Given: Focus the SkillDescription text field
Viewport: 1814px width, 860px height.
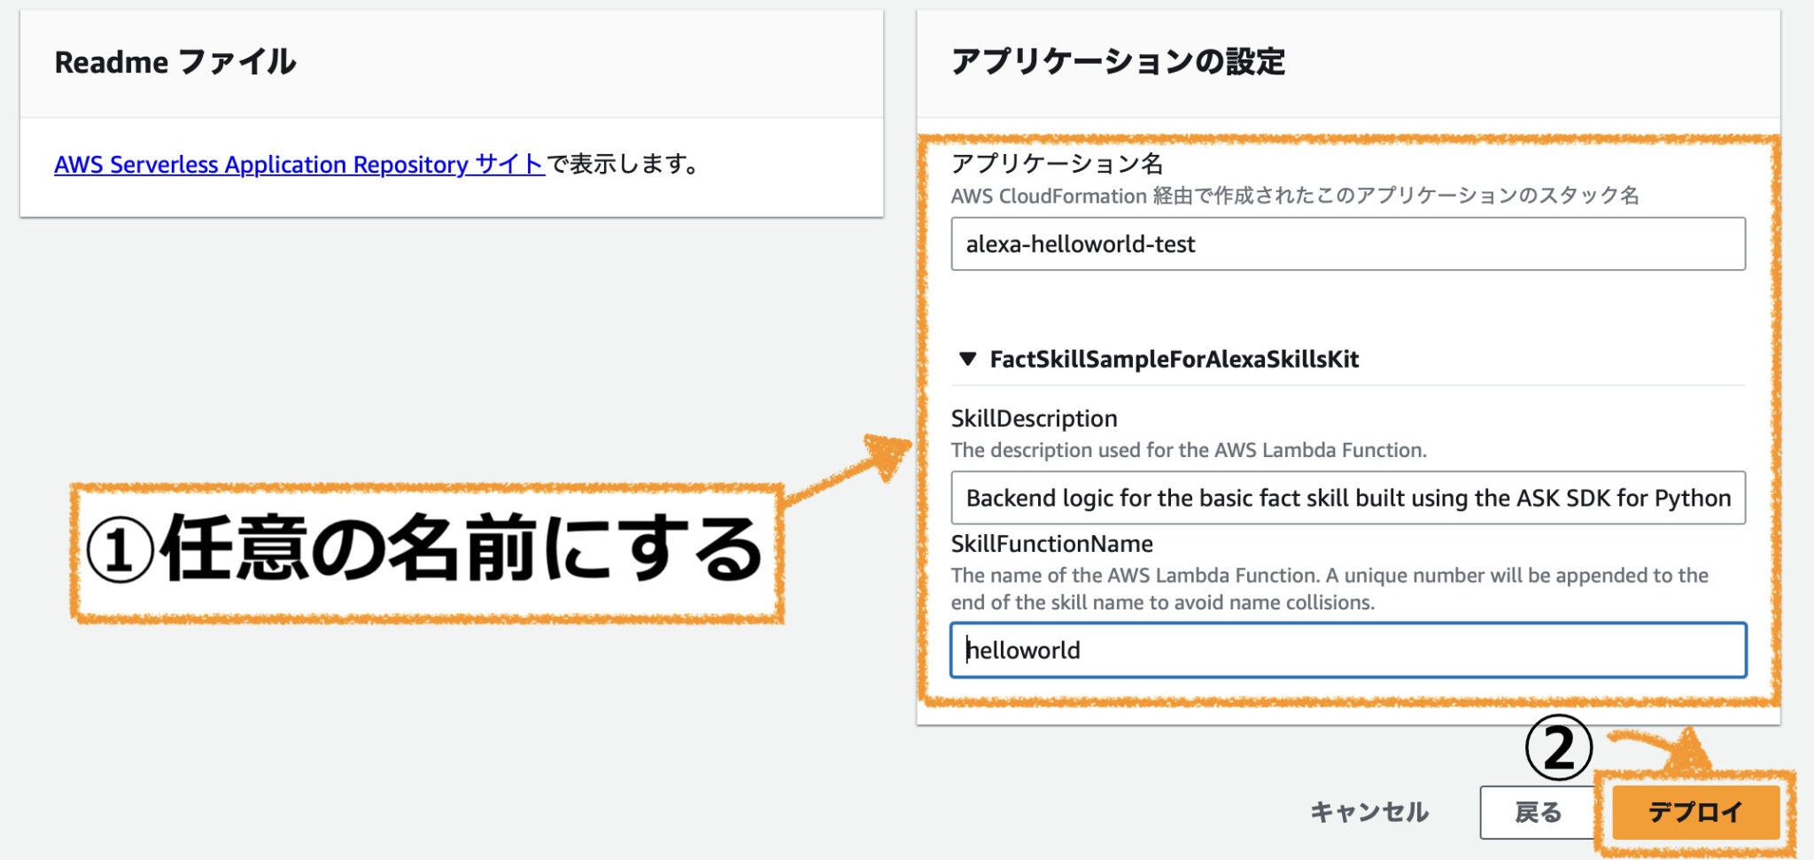Looking at the screenshot, I should click(1346, 497).
